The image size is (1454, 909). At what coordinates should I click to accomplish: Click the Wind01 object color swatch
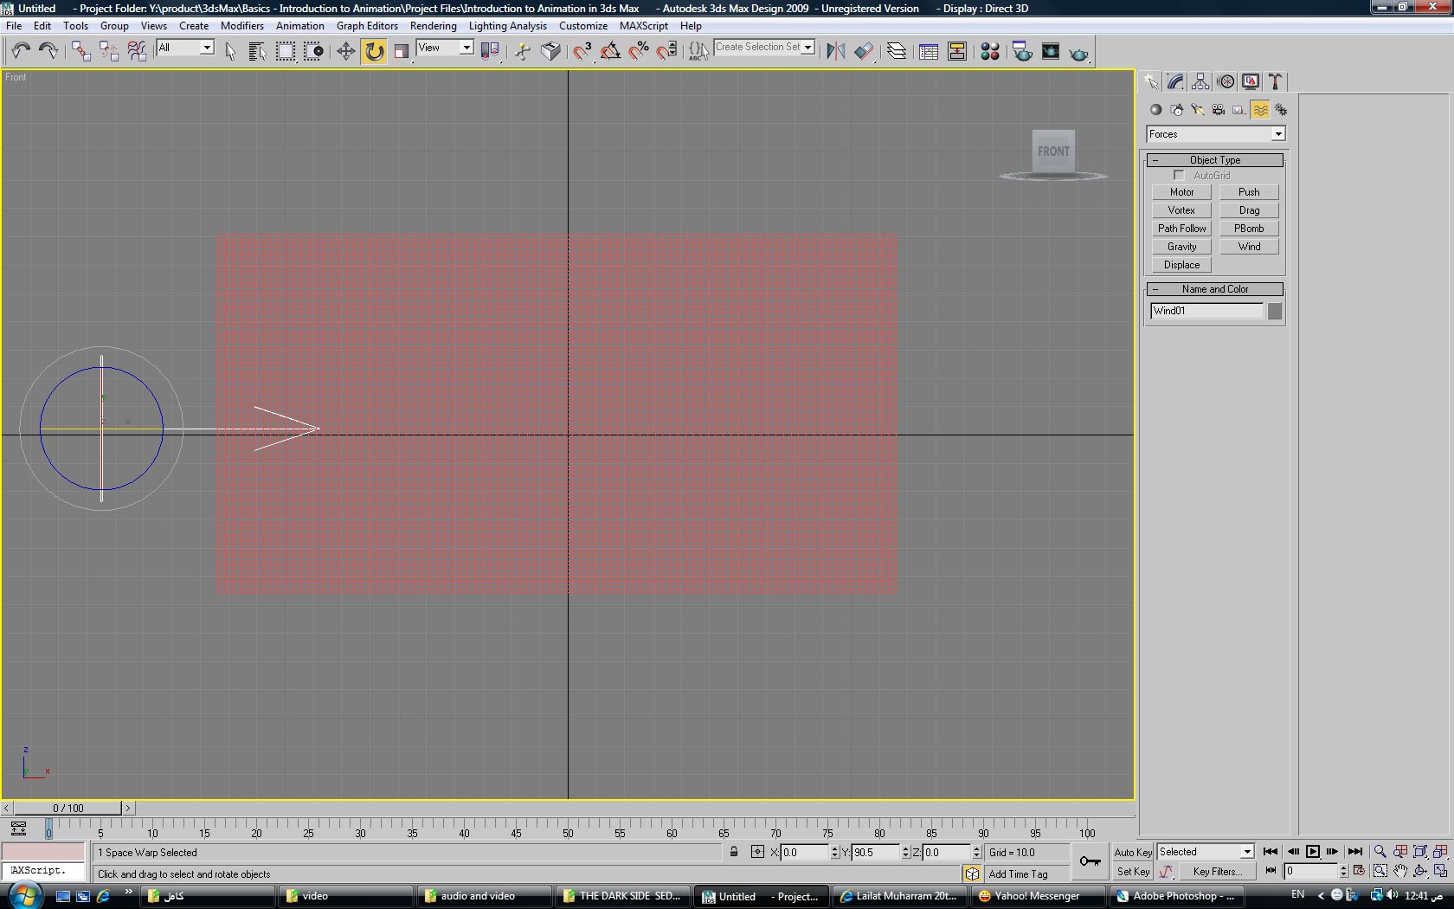1274,312
